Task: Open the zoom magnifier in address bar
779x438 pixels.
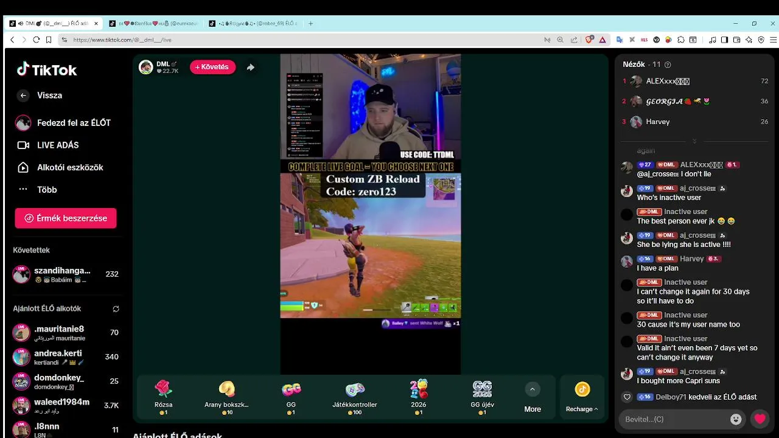Action: 561,40
